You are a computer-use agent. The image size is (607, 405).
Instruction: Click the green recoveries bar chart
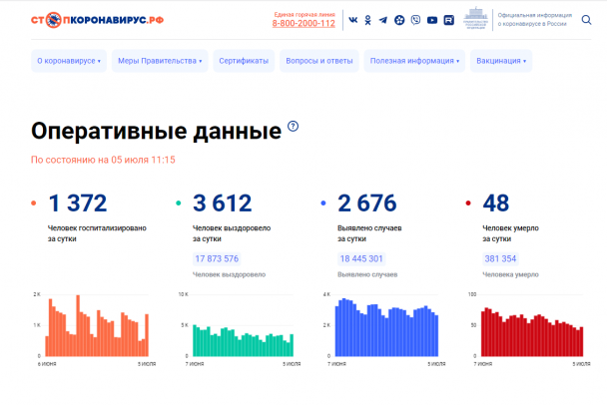pos(244,339)
